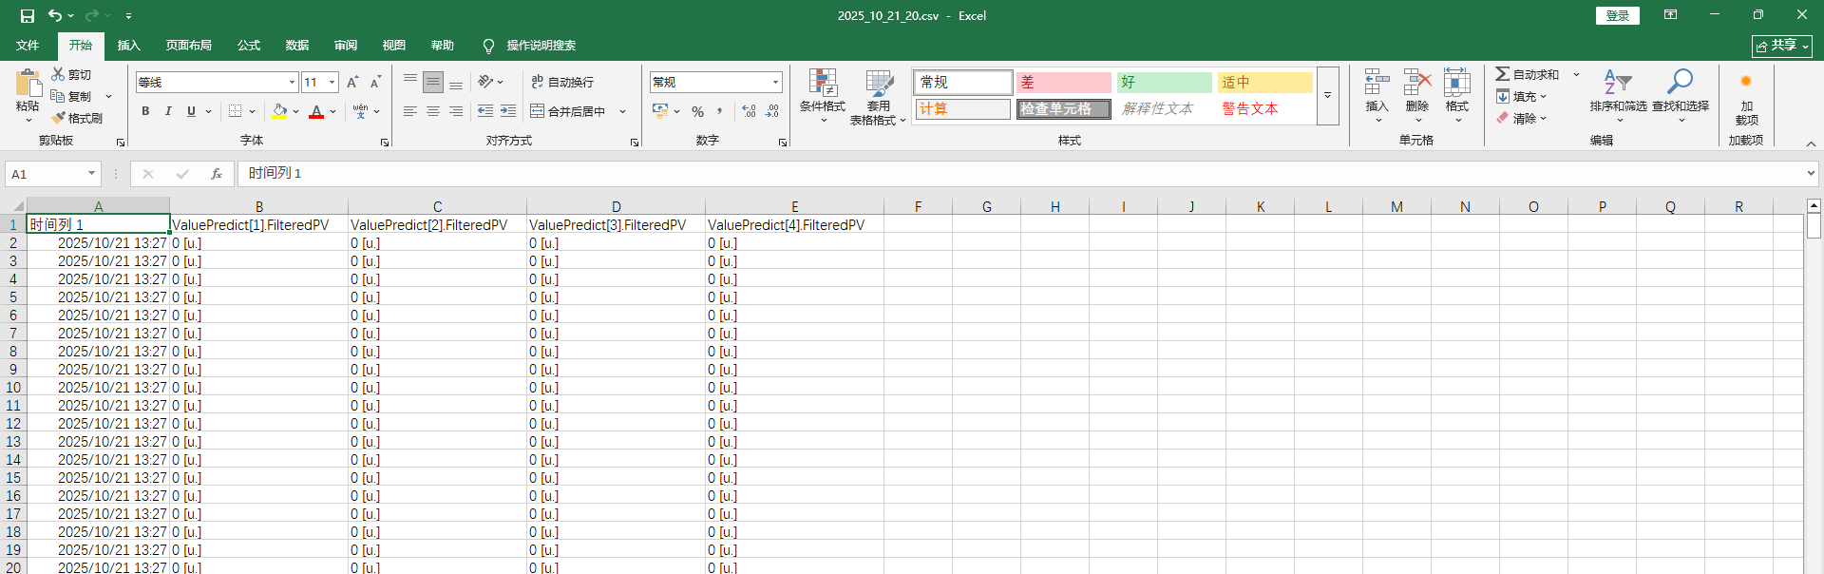
Task: Click Decrease Decimal icon
Action: click(772, 111)
